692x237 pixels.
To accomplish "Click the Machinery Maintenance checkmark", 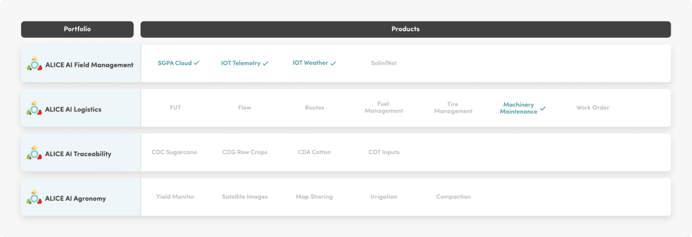I will (543, 109).
